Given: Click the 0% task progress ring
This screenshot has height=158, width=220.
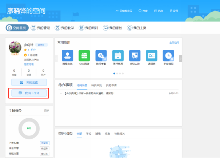Looking at the screenshot, I should 29,129.
